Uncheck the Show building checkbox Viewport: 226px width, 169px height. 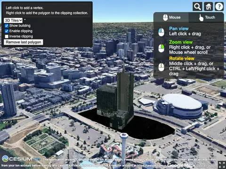7,26
